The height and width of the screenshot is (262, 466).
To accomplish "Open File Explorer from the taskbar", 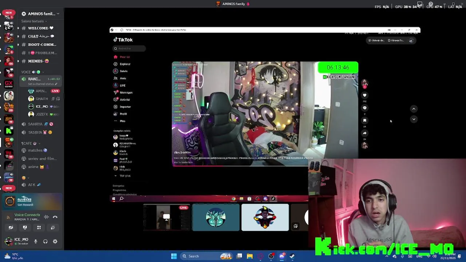I will click(x=250, y=256).
